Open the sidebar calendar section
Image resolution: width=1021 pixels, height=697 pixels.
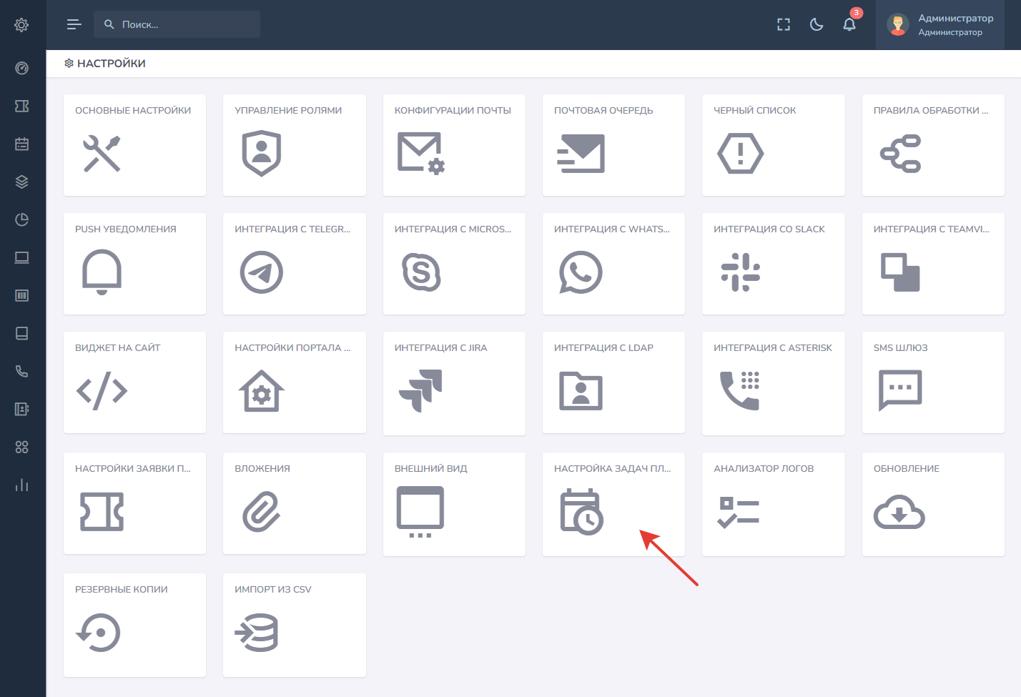[x=22, y=144]
